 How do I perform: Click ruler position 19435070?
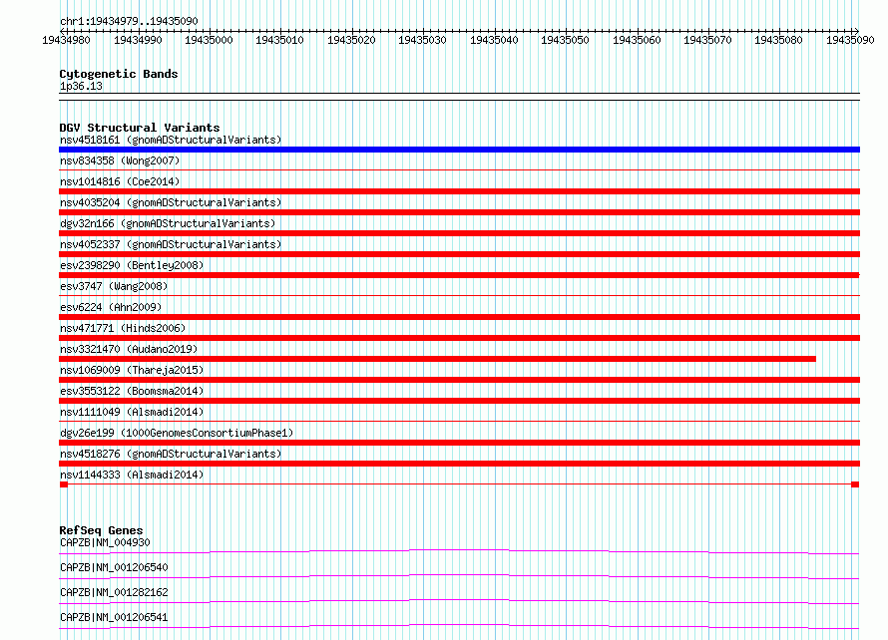coord(707,40)
